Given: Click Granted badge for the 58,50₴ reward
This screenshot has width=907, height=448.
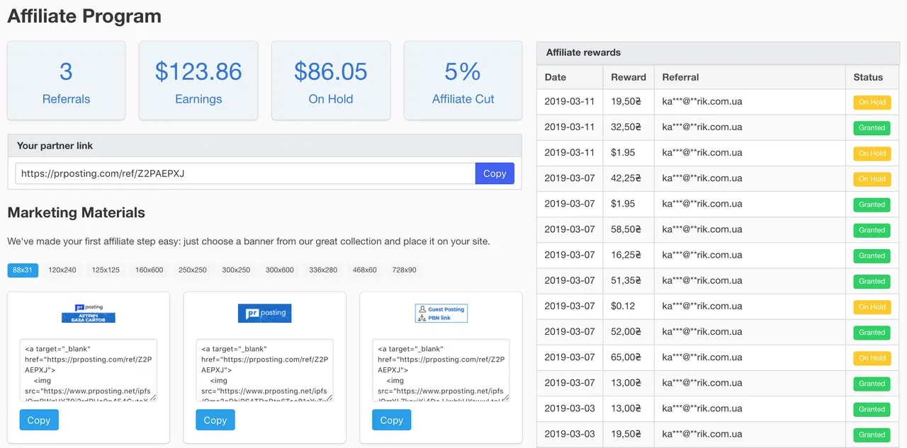Looking at the screenshot, I should tap(872, 229).
